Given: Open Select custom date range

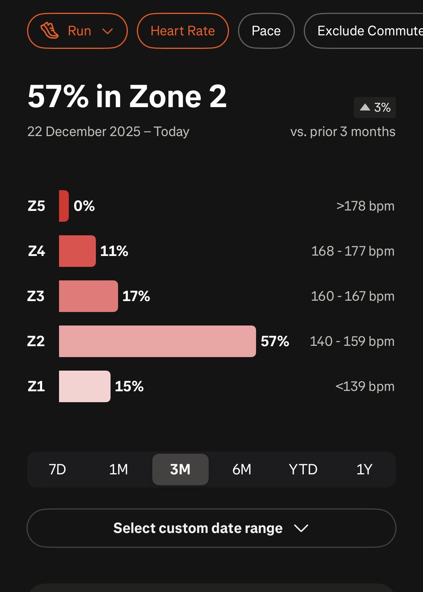Looking at the screenshot, I should point(198,528).
